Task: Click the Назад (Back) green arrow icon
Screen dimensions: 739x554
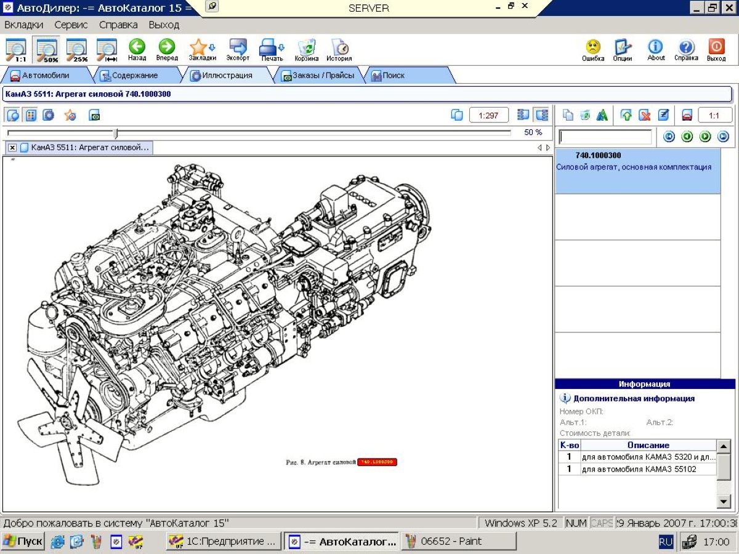Action: (x=137, y=47)
